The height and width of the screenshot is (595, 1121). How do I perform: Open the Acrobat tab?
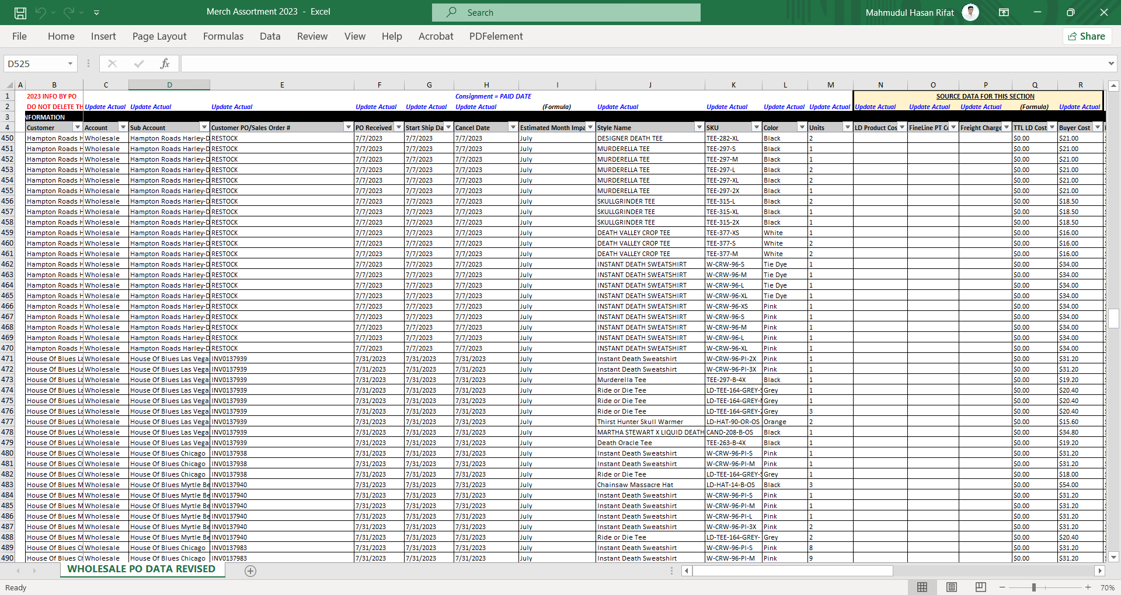point(436,36)
